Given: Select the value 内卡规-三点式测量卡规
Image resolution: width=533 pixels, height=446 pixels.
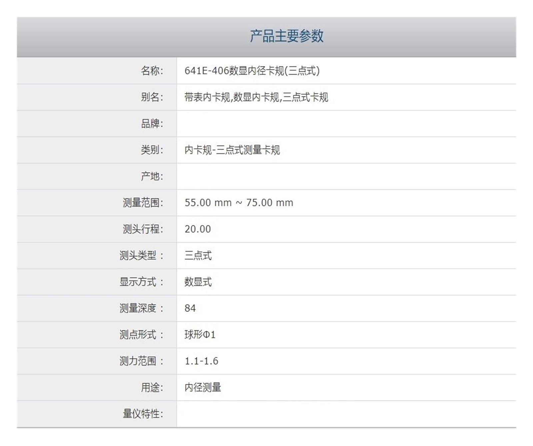Looking at the screenshot, I should 232,150.
